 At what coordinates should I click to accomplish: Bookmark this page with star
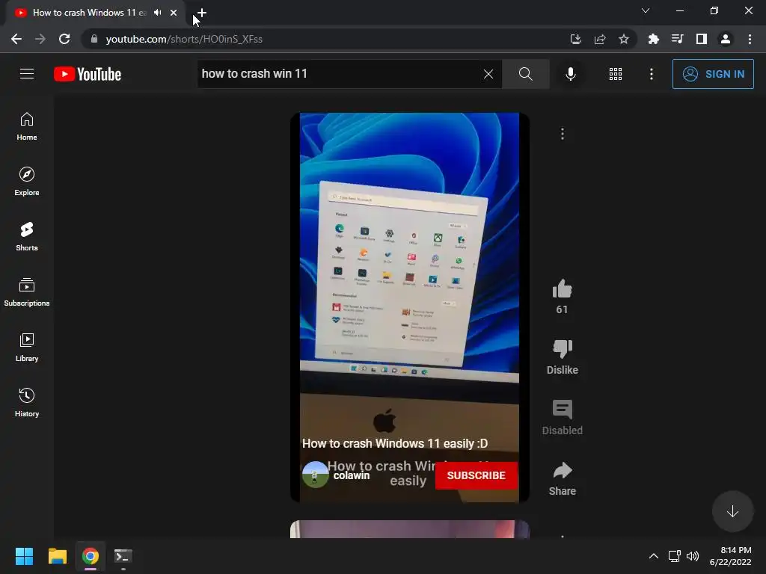pyautogui.click(x=624, y=39)
